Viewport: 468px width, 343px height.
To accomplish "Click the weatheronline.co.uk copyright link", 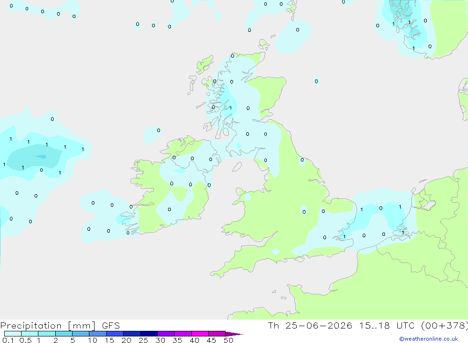I will (429, 339).
